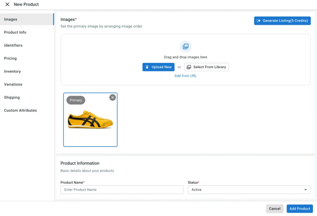
Task: Click the Primary badge on the shoe image
Action: pyautogui.click(x=76, y=100)
